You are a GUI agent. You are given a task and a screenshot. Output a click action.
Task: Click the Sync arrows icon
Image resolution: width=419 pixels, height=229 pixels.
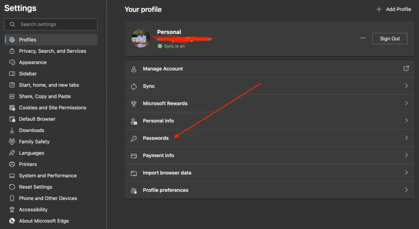click(134, 86)
